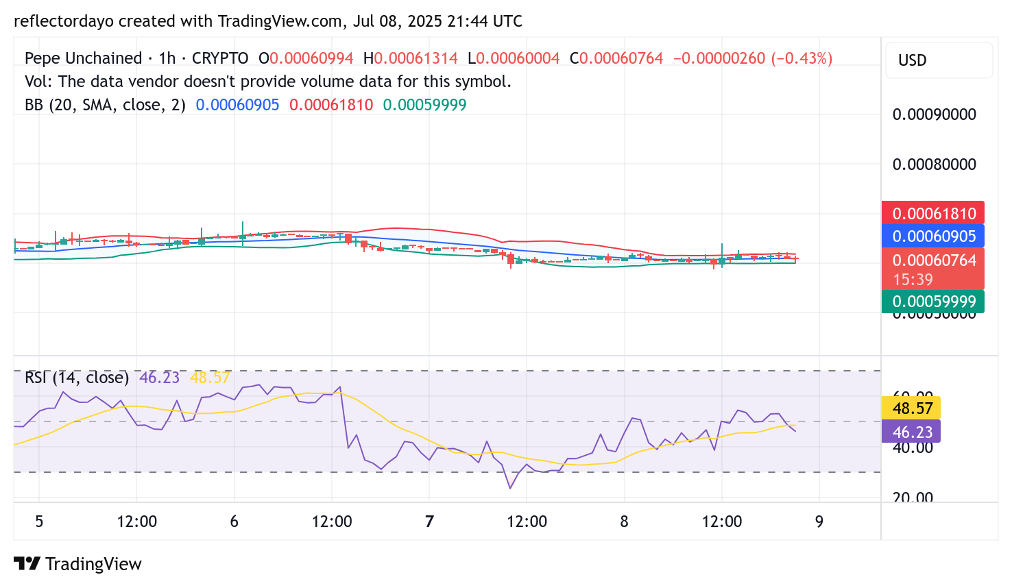Click the date label 5 on time axis
Viewport: 1012px width, 588px height.
(x=39, y=522)
